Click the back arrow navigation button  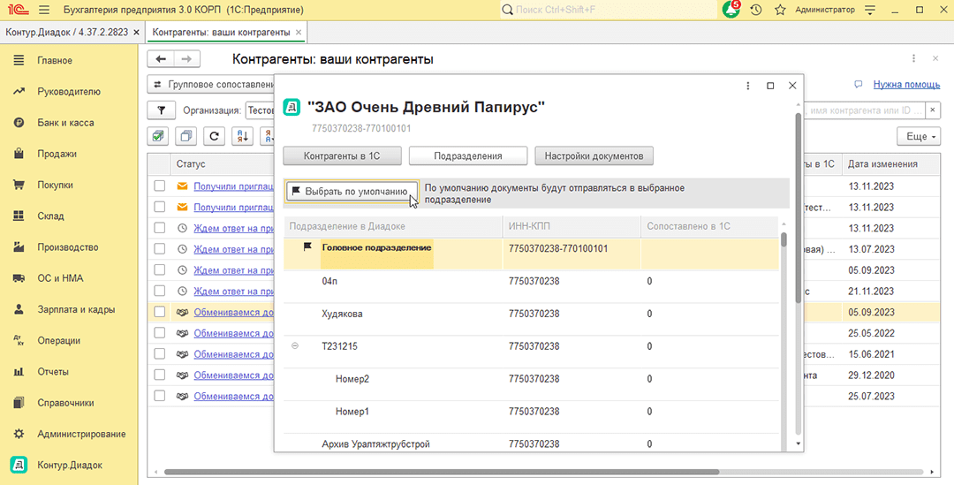[161, 59]
